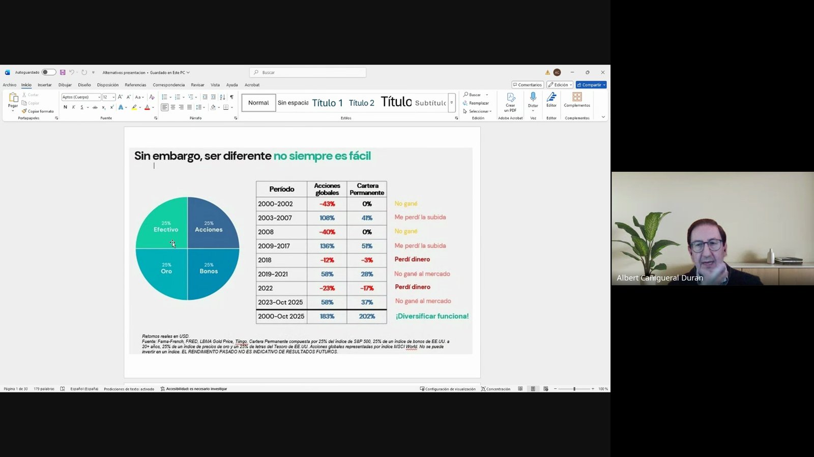Open the line spacing options
This screenshot has width=814, height=457.
199,107
